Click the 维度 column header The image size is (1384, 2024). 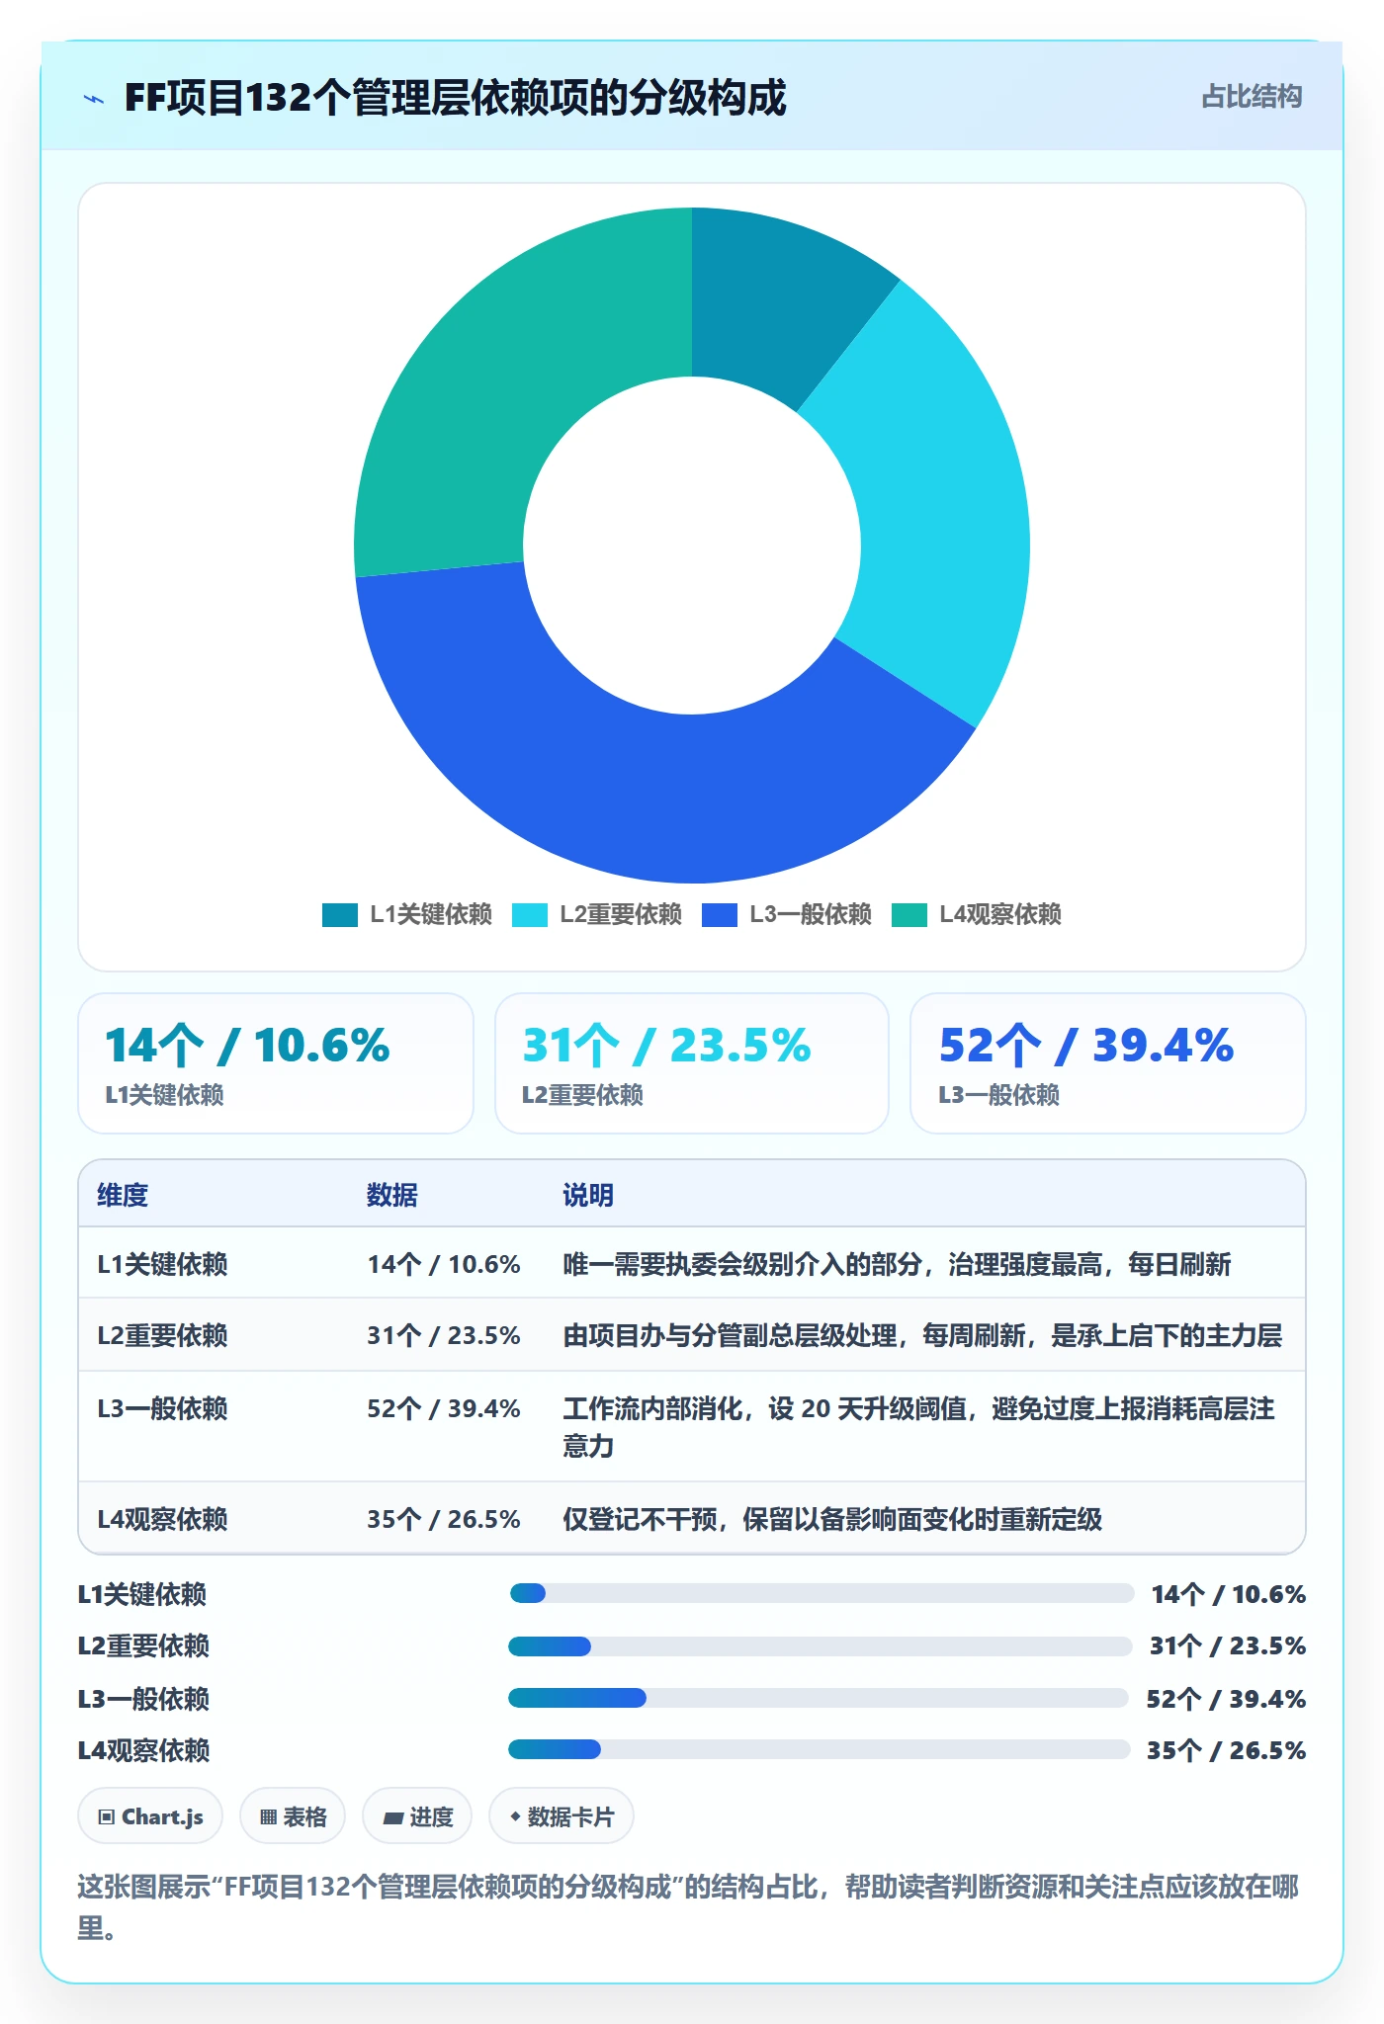tap(123, 1195)
